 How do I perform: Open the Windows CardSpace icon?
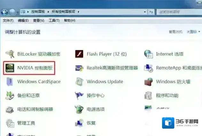[x=10, y=82]
